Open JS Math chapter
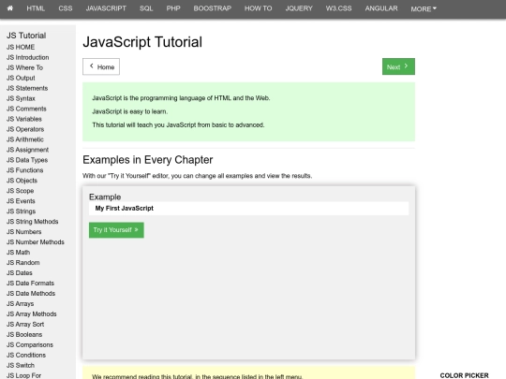 pos(18,253)
